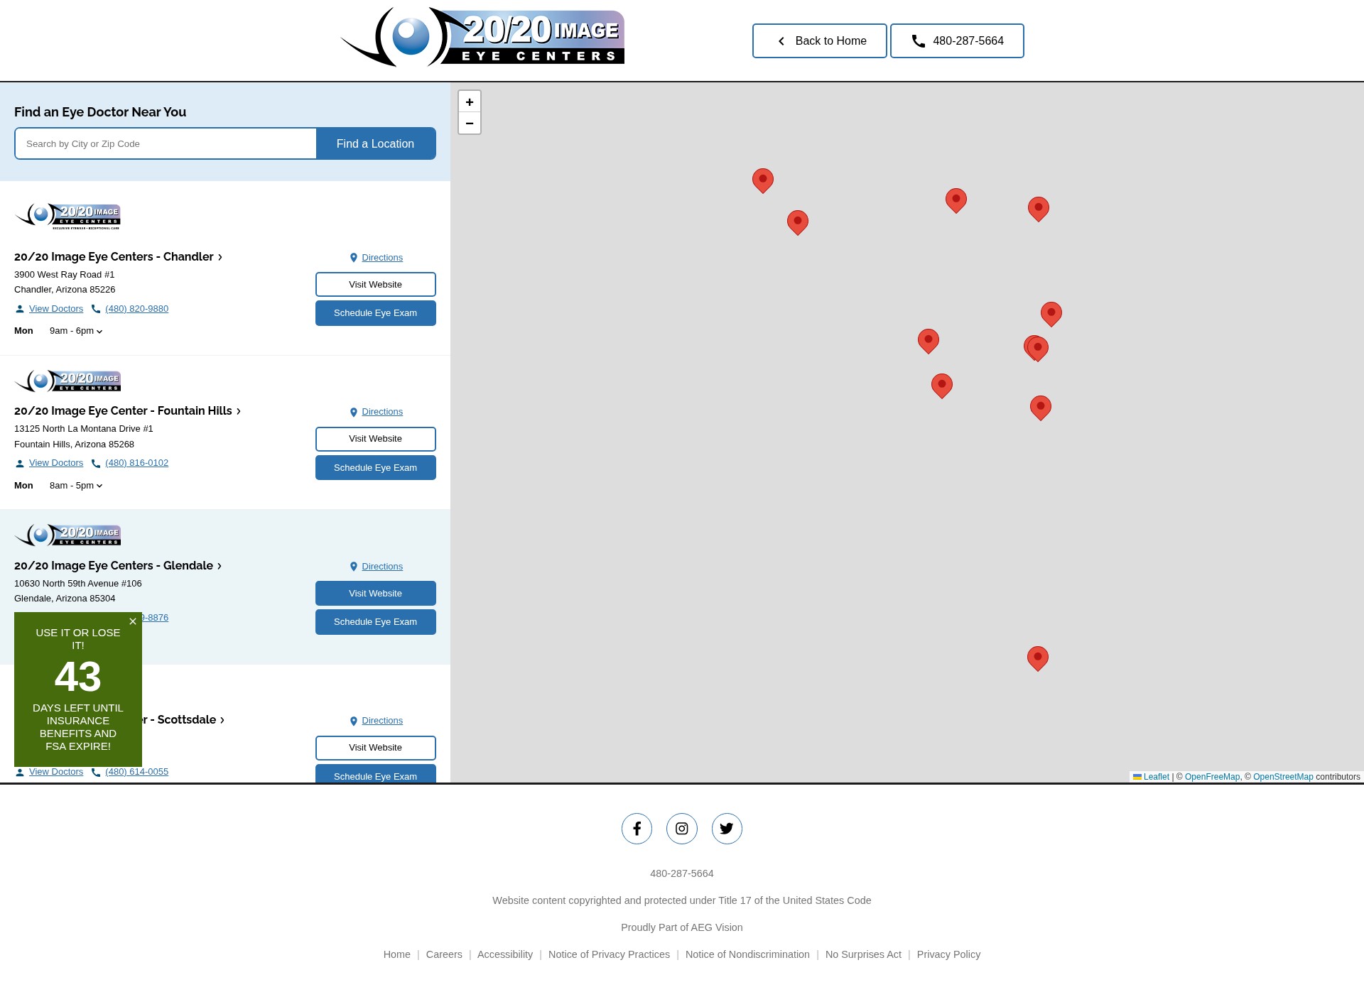The height and width of the screenshot is (992, 1364).
Task: Get Directions to Scottsdale location
Action: (x=376, y=721)
